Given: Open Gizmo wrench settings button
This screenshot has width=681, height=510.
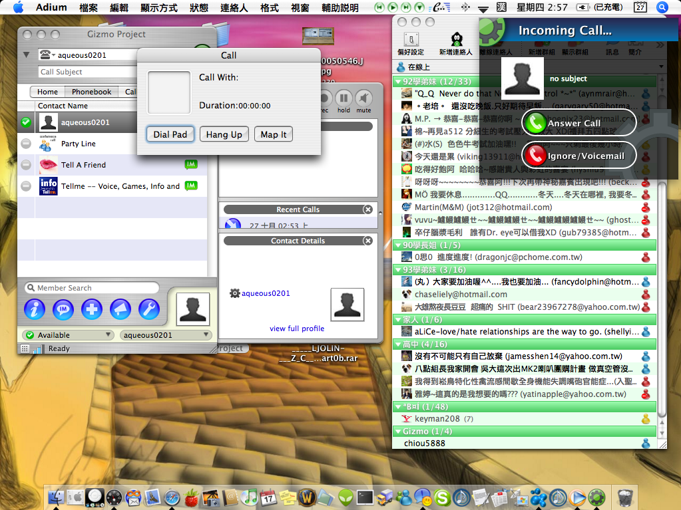Looking at the screenshot, I should point(149,309).
